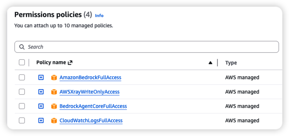Viewport: 289px width, 136px height.
Task: Expand the CloudWatchLogsFullAccess policy details
Action: coord(41,121)
